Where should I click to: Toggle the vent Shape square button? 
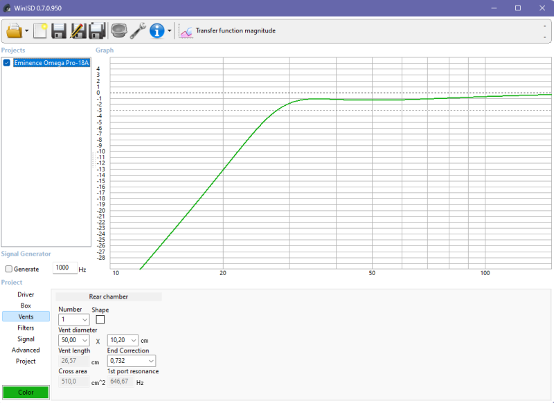pos(100,319)
